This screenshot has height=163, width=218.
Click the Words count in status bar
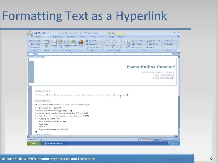(x=32, y=139)
